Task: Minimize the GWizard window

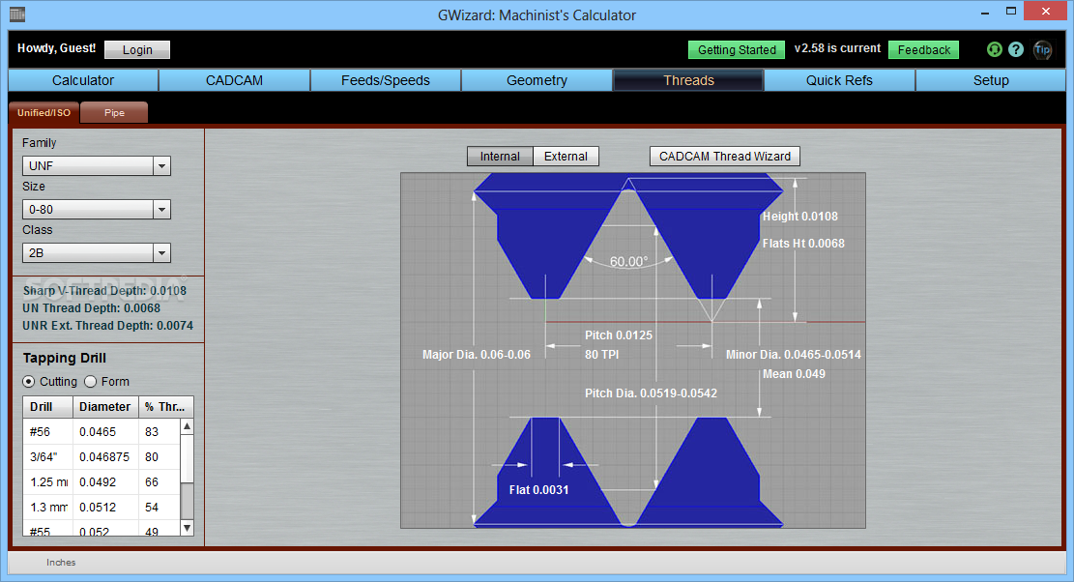Action: point(985,12)
